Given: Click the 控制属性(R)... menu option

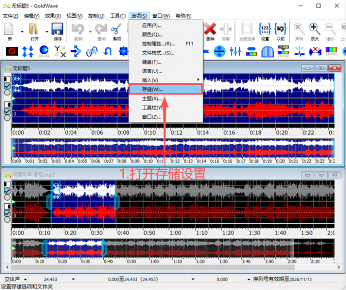Looking at the screenshot, I should click(x=158, y=44).
